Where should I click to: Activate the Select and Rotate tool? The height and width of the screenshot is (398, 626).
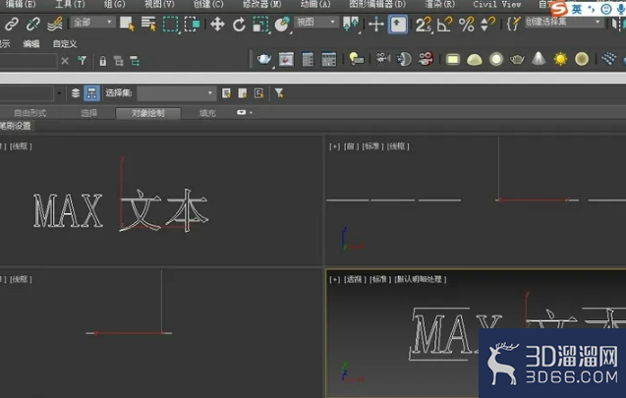239,25
